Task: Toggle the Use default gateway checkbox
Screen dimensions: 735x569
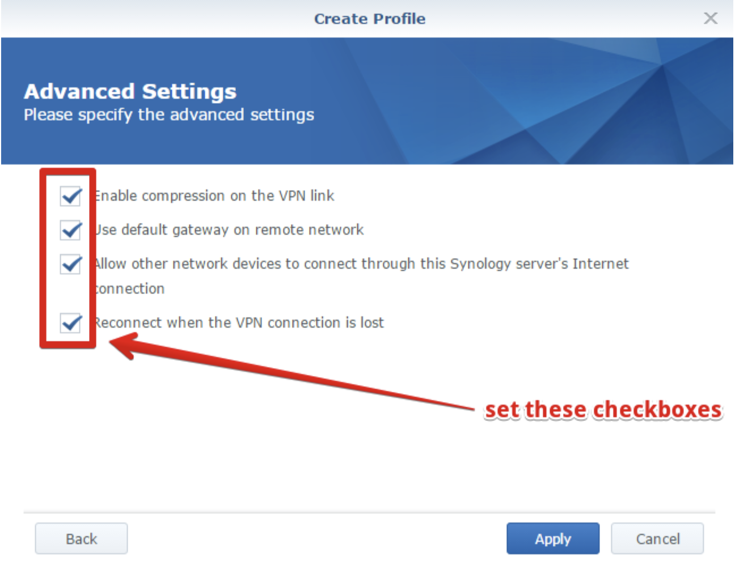Action: 71,230
